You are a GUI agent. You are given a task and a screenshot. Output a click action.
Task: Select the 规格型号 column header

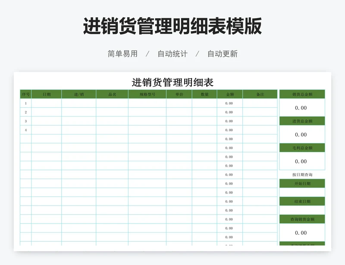tap(147, 94)
